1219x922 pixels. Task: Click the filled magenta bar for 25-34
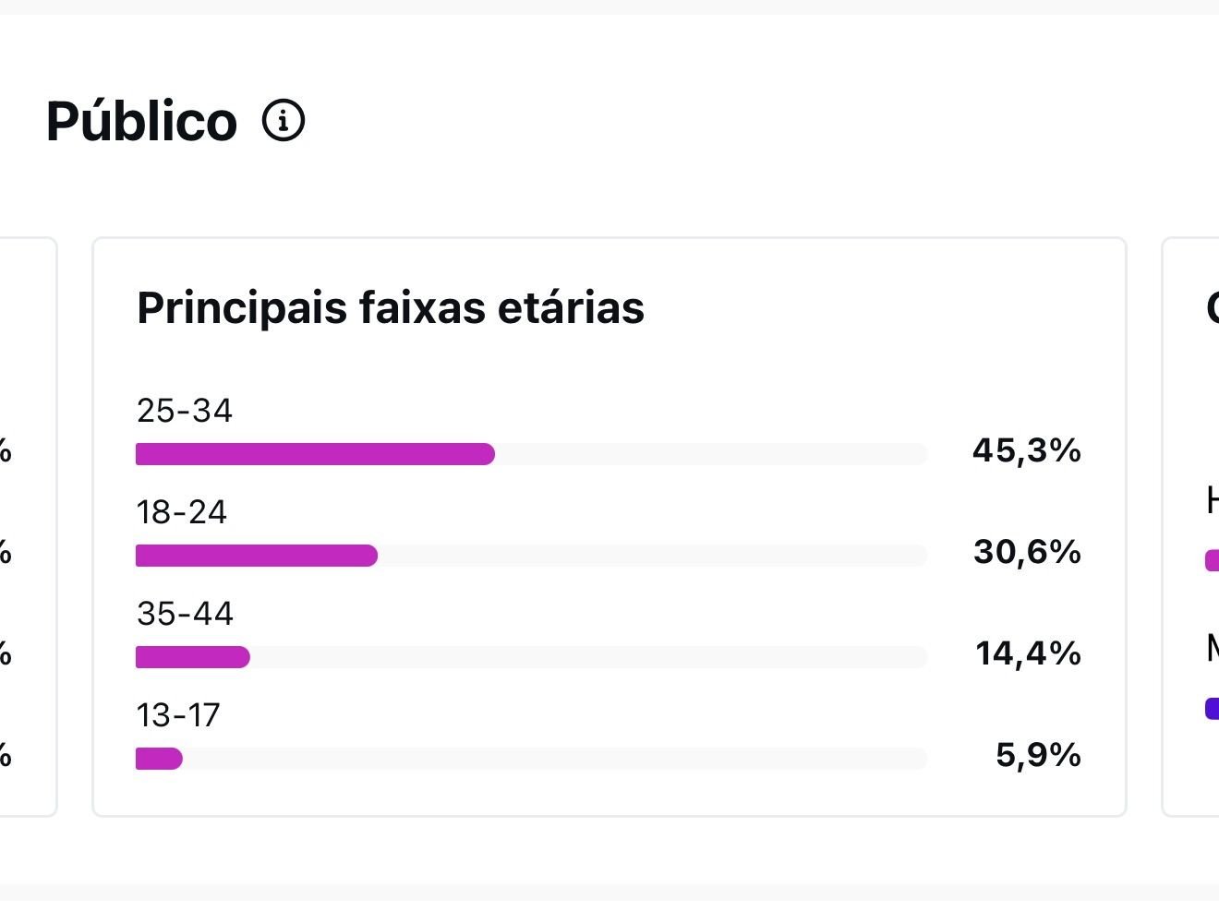coord(315,454)
